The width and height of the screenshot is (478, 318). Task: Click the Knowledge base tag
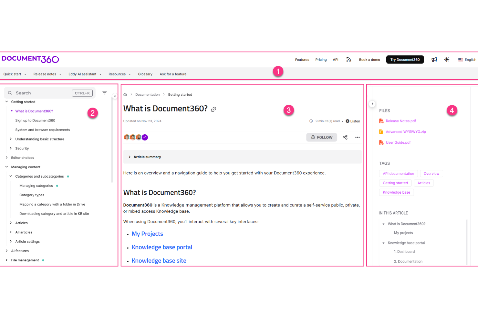click(396, 192)
